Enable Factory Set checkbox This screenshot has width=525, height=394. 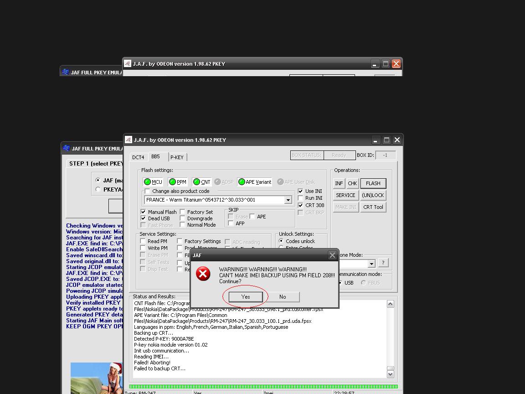pos(182,212)
